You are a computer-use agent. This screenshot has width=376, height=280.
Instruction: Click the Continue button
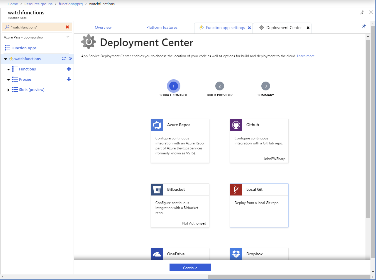pyautogui.click(x=190, y=267)
